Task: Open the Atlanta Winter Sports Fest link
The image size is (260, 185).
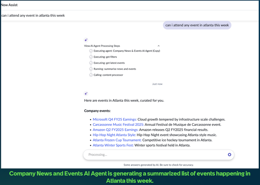Action: pyautogui.click(x=113, y=145)
